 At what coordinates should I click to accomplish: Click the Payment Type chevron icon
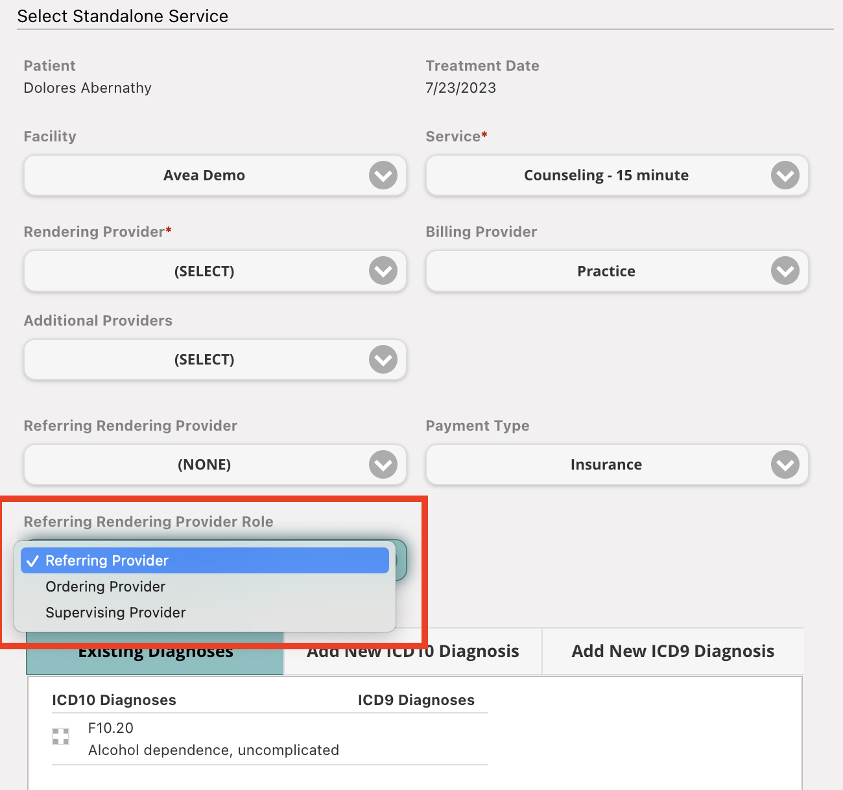click(x=785, y=464)
